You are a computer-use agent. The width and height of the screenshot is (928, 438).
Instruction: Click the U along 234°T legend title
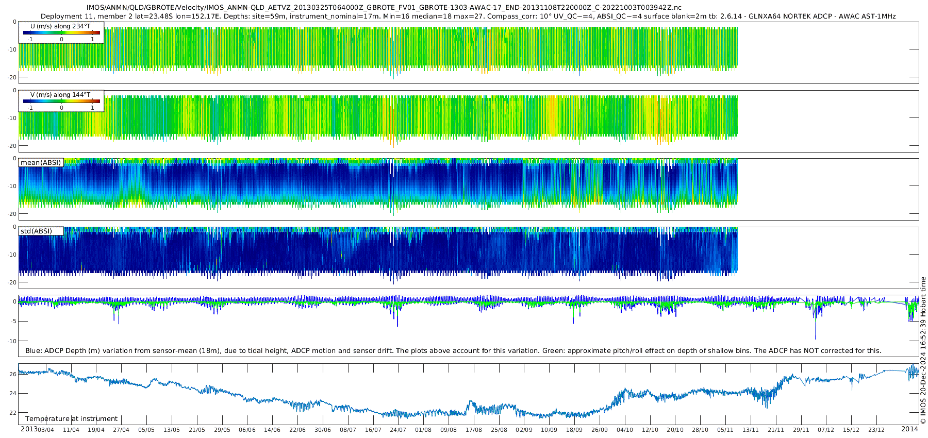[x=60, y=26]
